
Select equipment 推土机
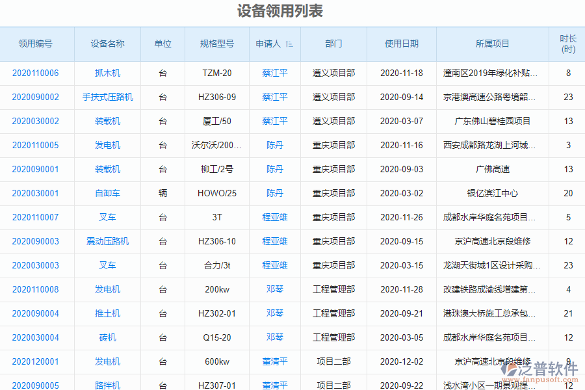107,313
